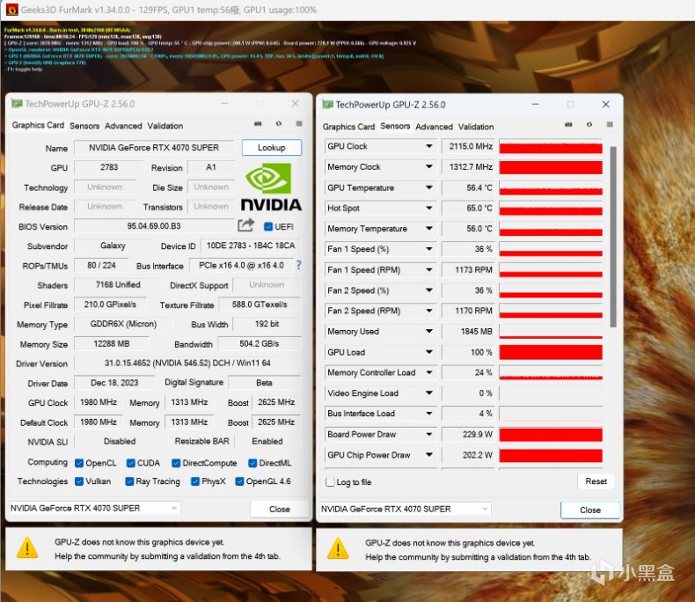Open the Hot Spot sensor dropdown
695x602 pixels.
click(429, 208)
